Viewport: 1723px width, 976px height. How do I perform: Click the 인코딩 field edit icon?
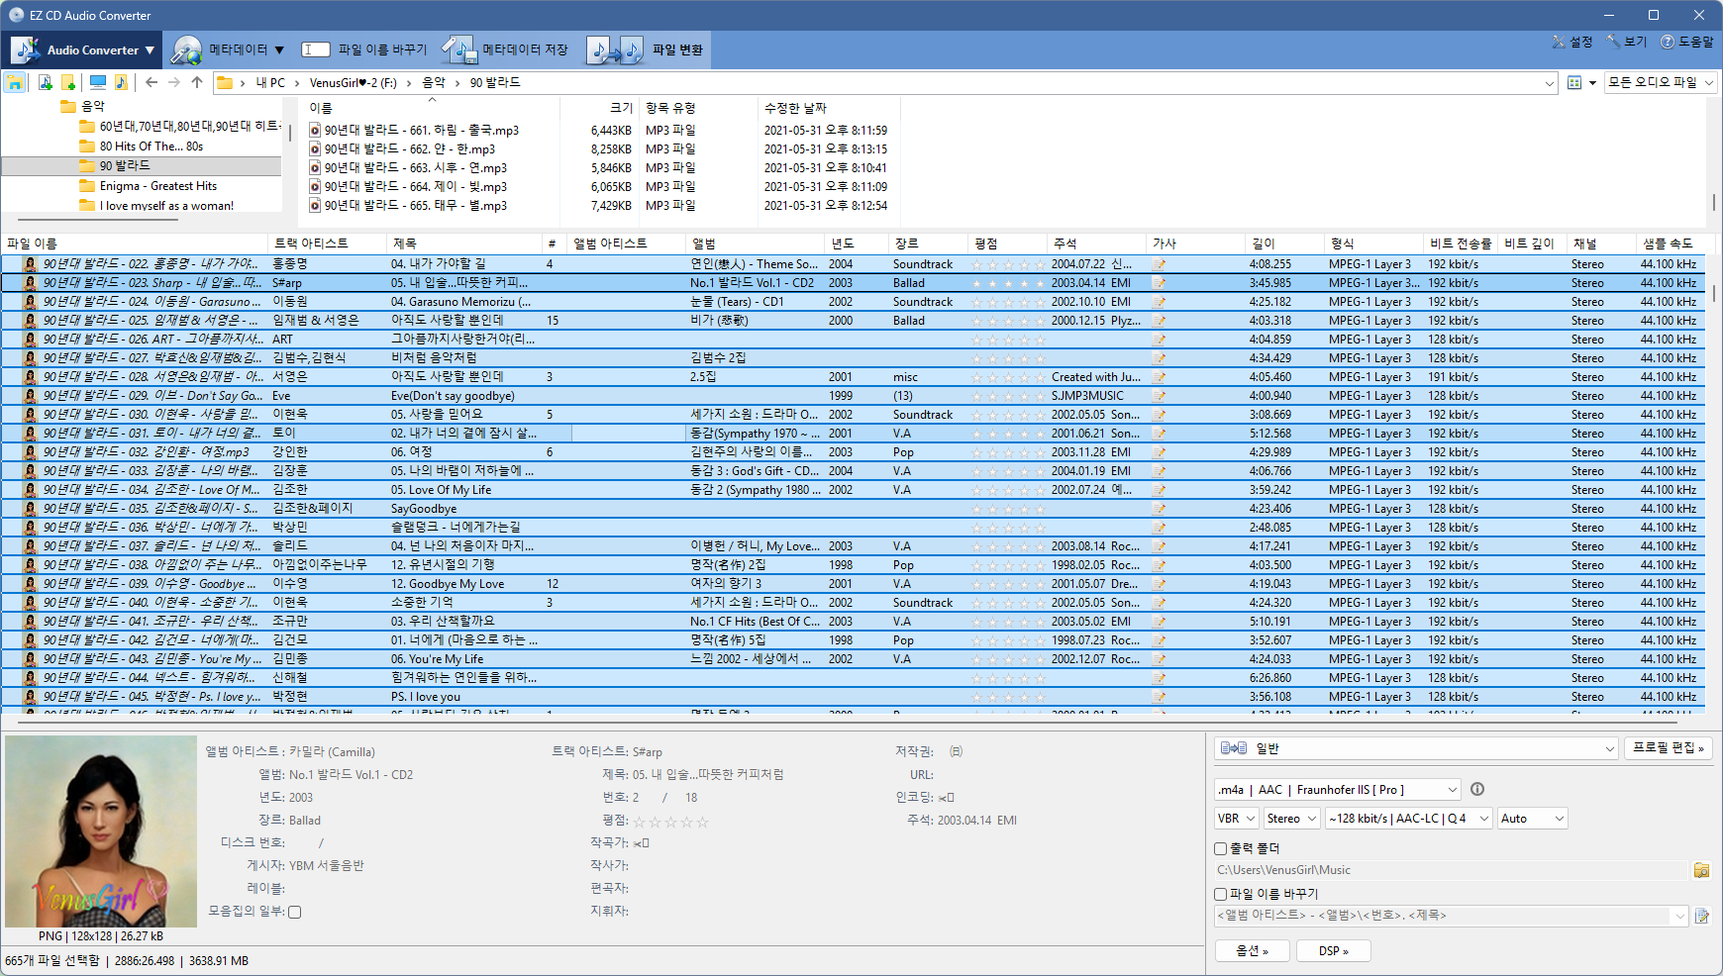(x=947, y=798)
